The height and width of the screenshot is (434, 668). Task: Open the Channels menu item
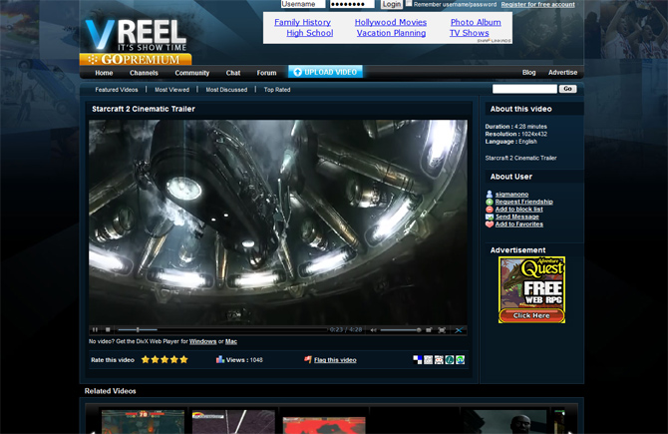coord(144,73)
